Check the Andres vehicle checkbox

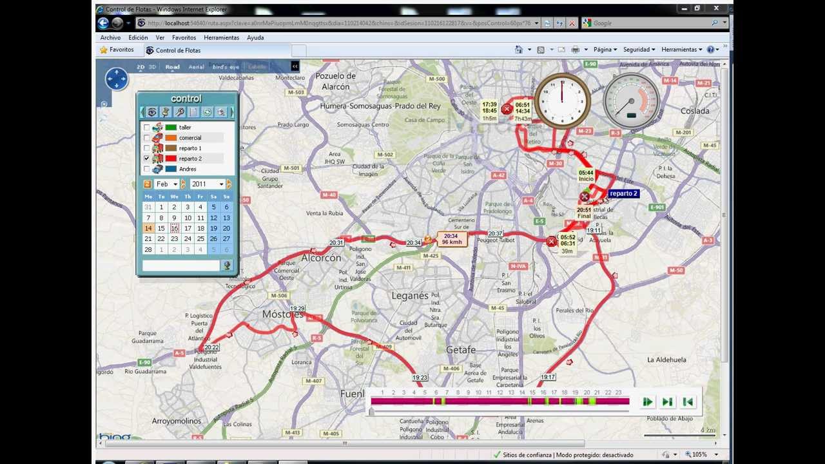147,169
